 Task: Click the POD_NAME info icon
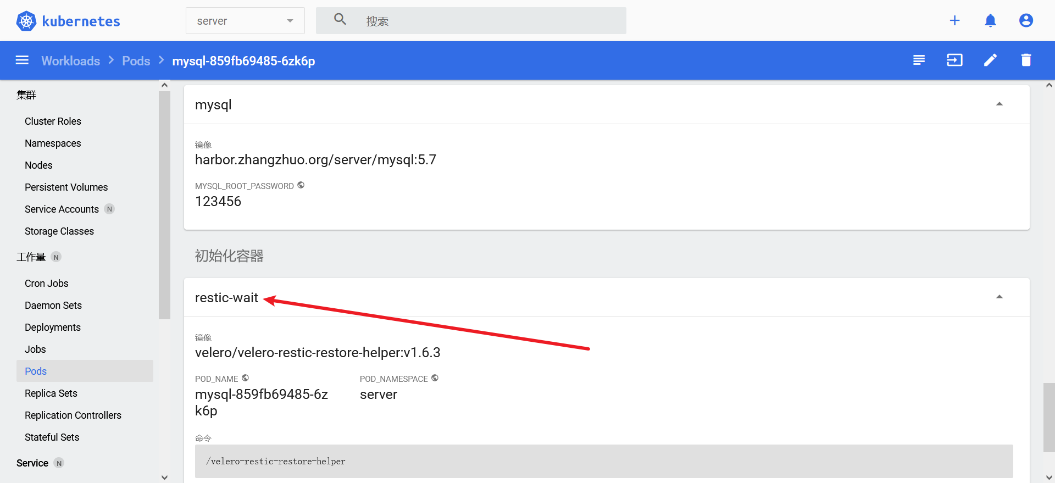(x=245, y=378)
